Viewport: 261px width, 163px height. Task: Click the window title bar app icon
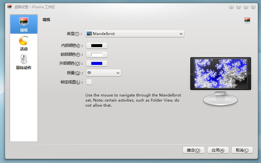point(10,7)
